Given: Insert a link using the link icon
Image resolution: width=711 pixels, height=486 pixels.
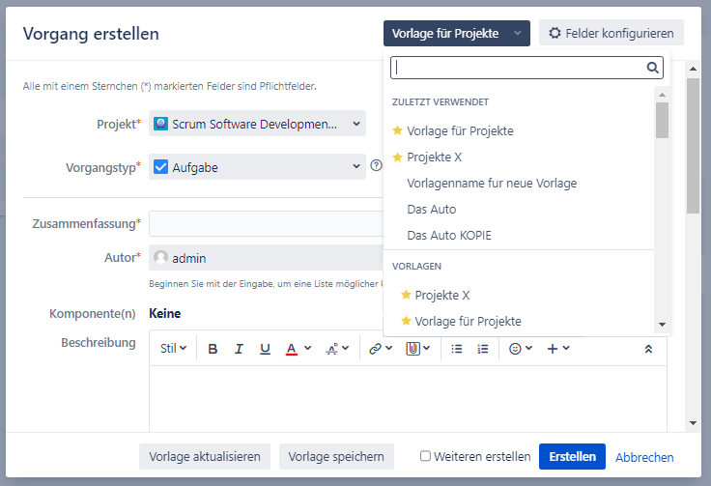Looking at the screenshot, I should pos(376,349).
